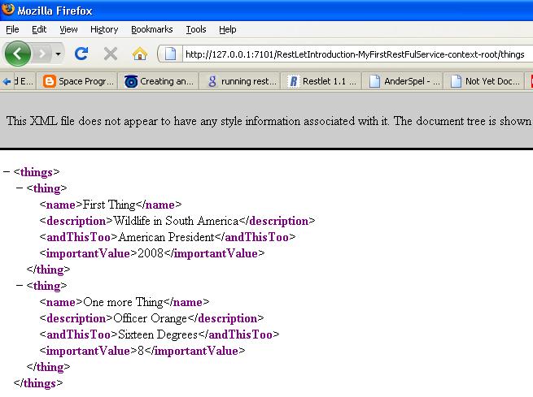Click the green Back navigation button
The height and width of the screenshot is (397, 533).
[x=18, y=54]
